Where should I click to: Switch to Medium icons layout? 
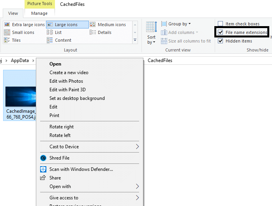pos(108,25)
